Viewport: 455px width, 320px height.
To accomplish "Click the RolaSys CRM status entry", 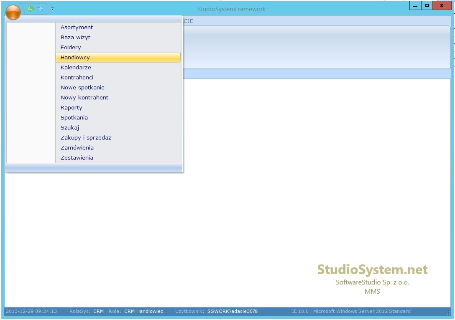I will (x=87, y=311).
